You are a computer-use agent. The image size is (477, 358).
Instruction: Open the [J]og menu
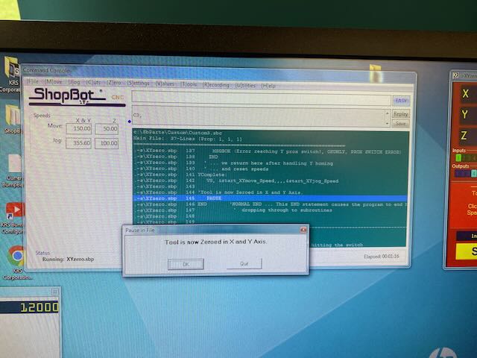click(x=74, y=82)
